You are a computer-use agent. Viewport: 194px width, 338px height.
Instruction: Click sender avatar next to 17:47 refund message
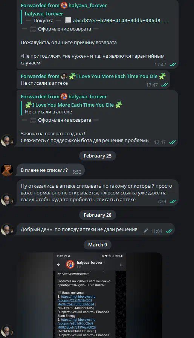[x=7, y=141]
